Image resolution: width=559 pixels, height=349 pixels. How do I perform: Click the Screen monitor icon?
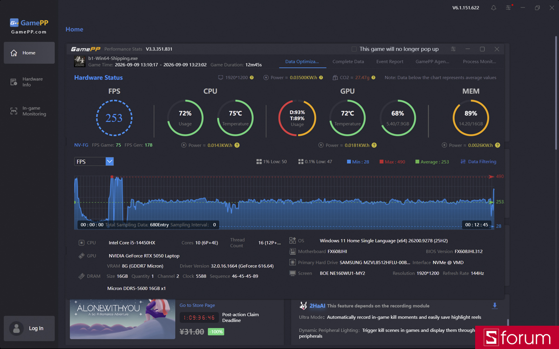(x=293, y=273)
